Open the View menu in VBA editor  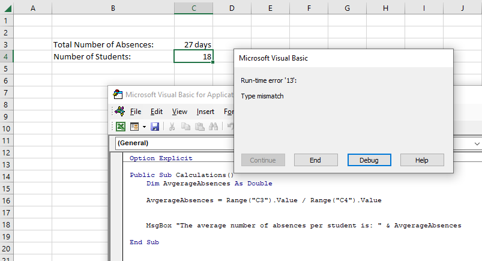(179, 112)
